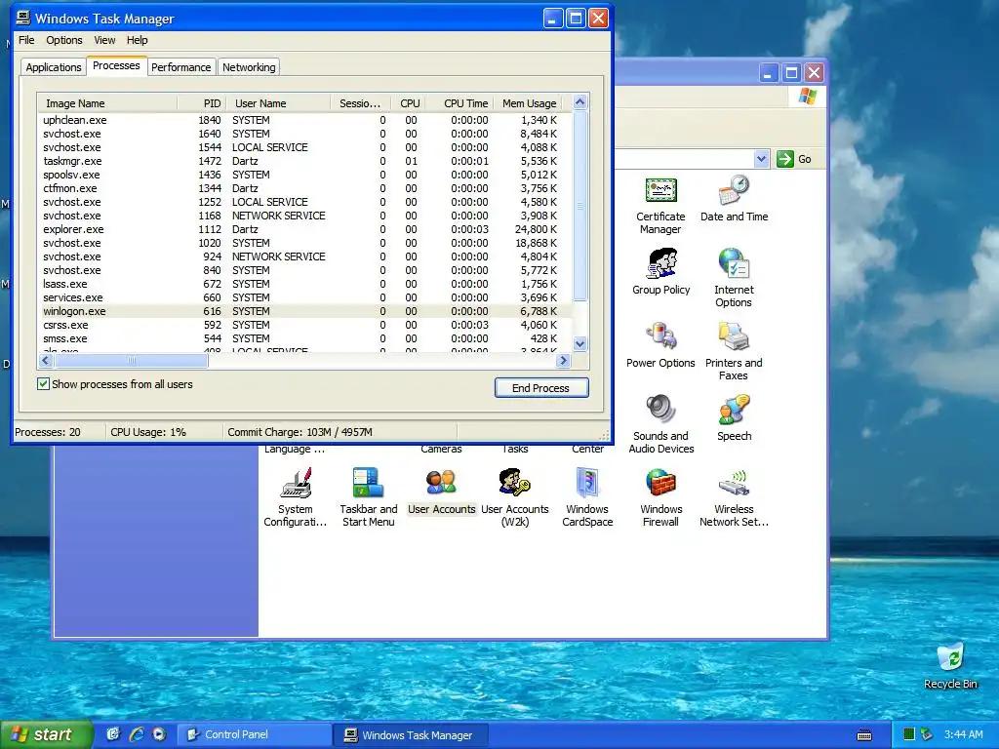Switch to the Applications tab
999x749 pixels.
(x=54, y=67)
